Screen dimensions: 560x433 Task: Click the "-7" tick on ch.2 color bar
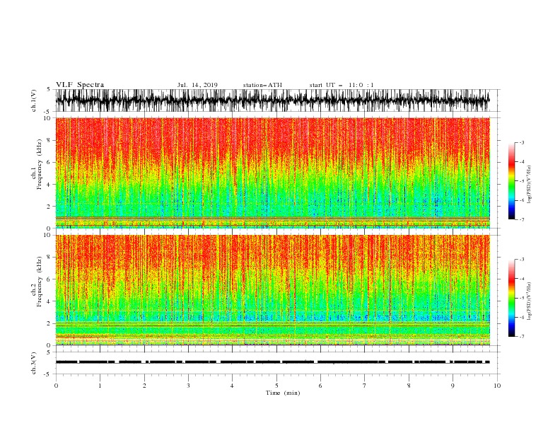coord(522,337)
